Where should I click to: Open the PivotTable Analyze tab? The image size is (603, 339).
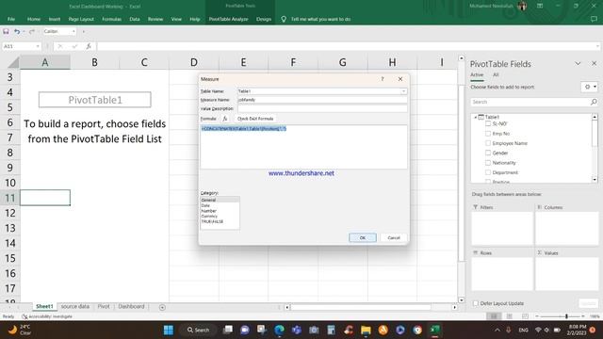pyautogui.click(x=228, y=19)
